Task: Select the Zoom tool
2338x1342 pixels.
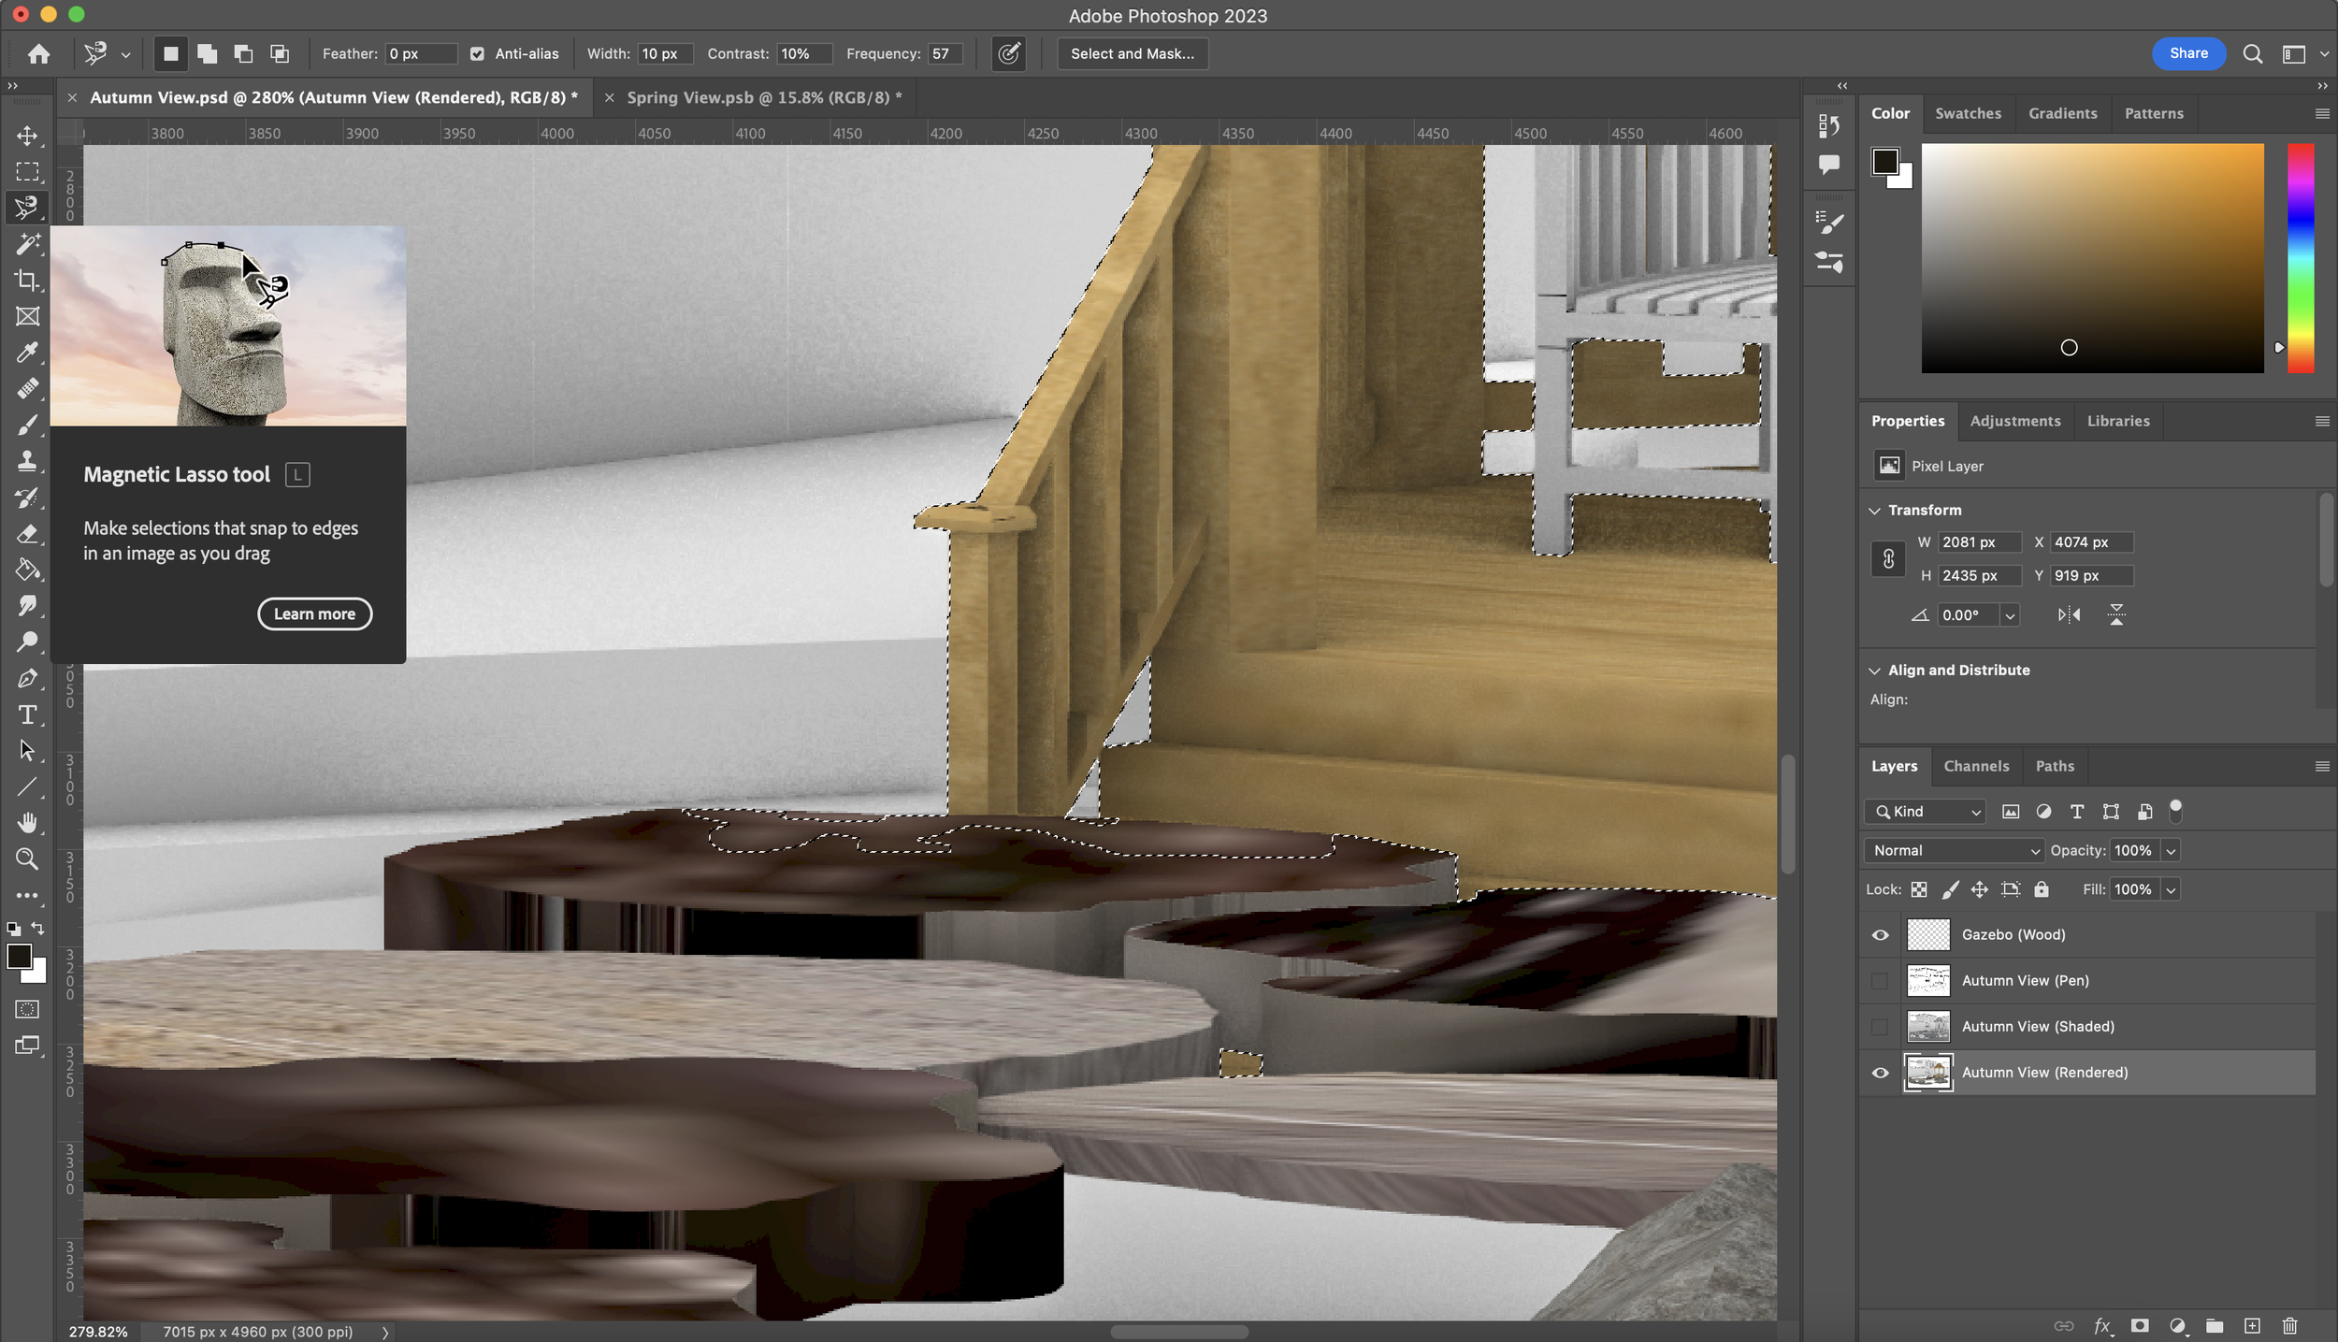Action: pos(27,859)
